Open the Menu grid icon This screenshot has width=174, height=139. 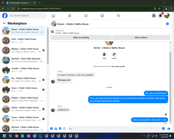pos(154,16)
